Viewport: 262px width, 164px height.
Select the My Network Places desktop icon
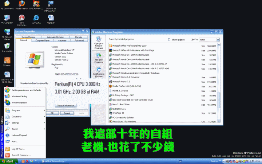(x=7, y=35)
